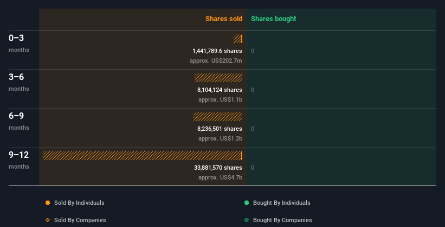This screenshot has width=445, height=227.
Task: Click the green Bought By Individuals legend dot
Action: point(247,203)
